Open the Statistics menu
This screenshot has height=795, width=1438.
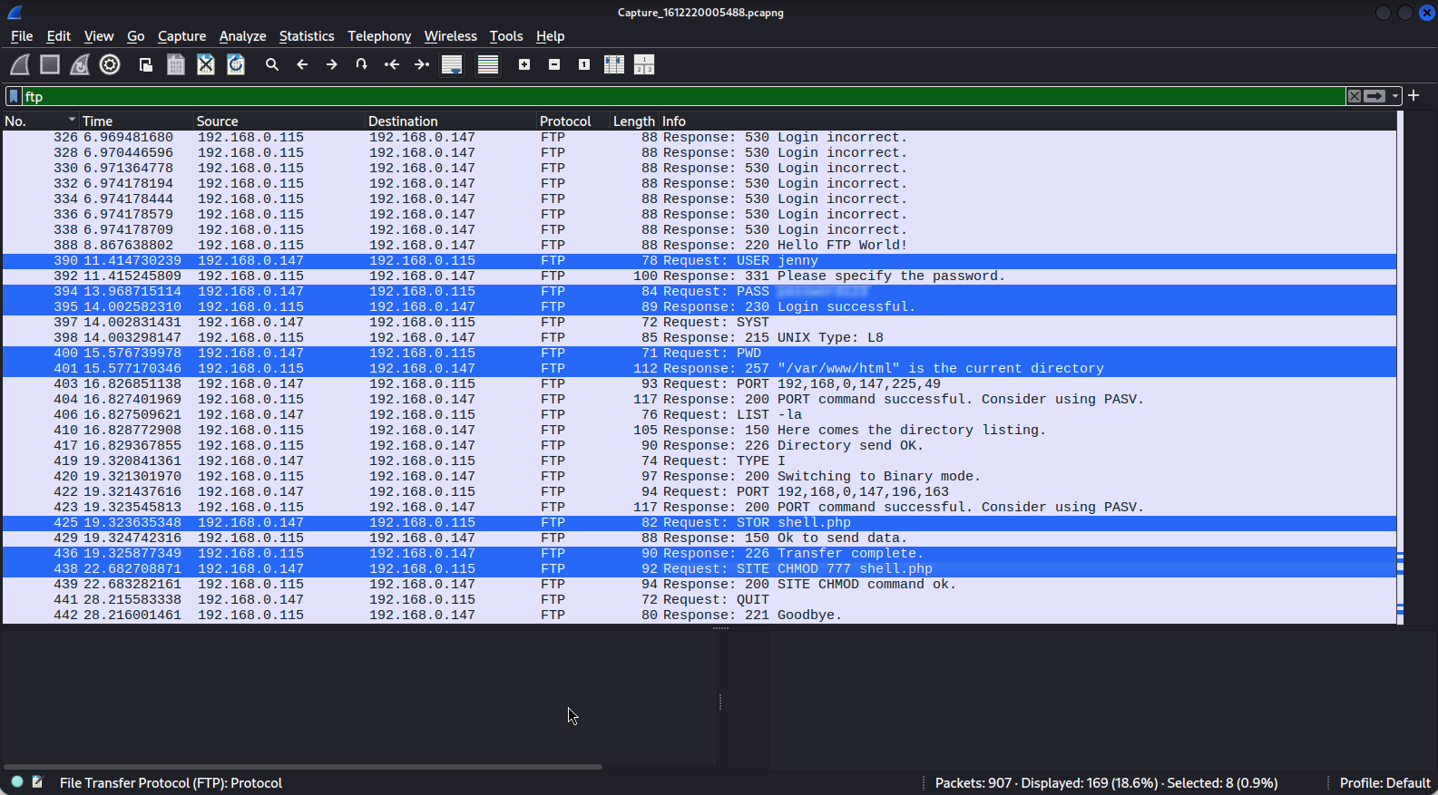pyautogui.click(x=307, y=36)
